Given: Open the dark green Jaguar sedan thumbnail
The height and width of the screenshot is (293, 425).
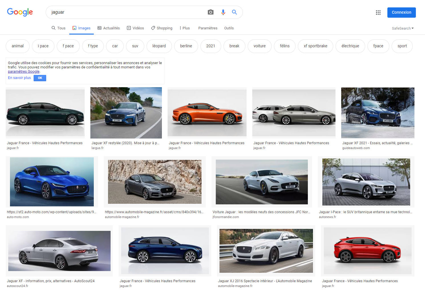Looking at the screenshot, I should coord(45,113).
